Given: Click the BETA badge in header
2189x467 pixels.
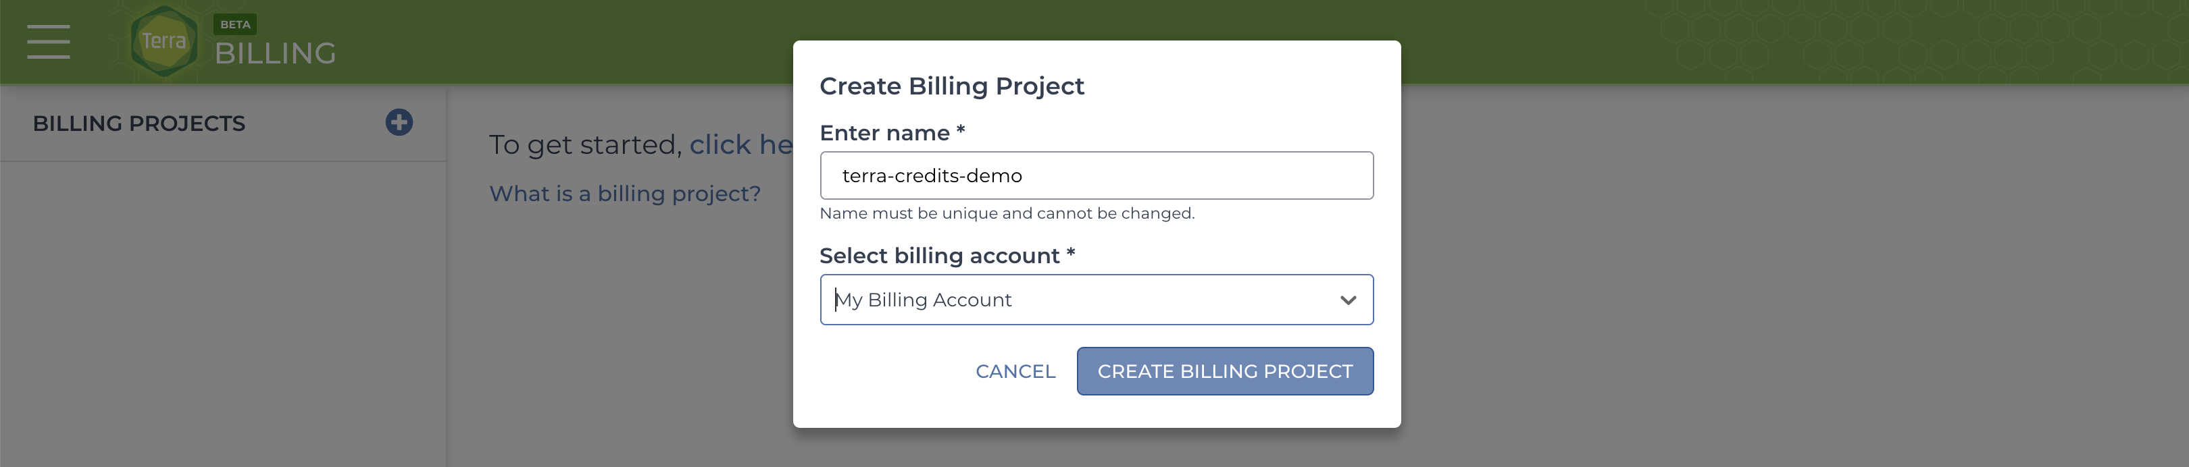Looking at the screenshot, I should [x=234, y=24].
